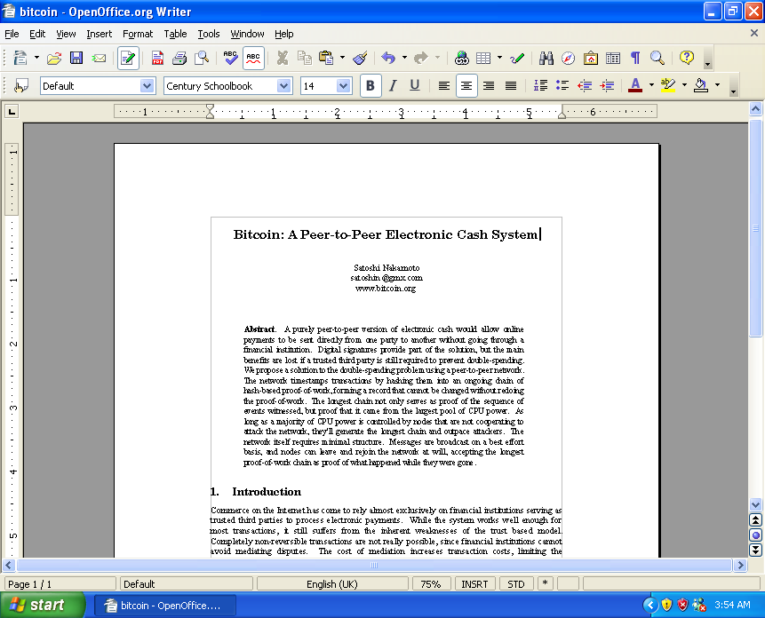Open the Table size dropdown arrow
The image size is (765, 618).
tap(499, 58)
